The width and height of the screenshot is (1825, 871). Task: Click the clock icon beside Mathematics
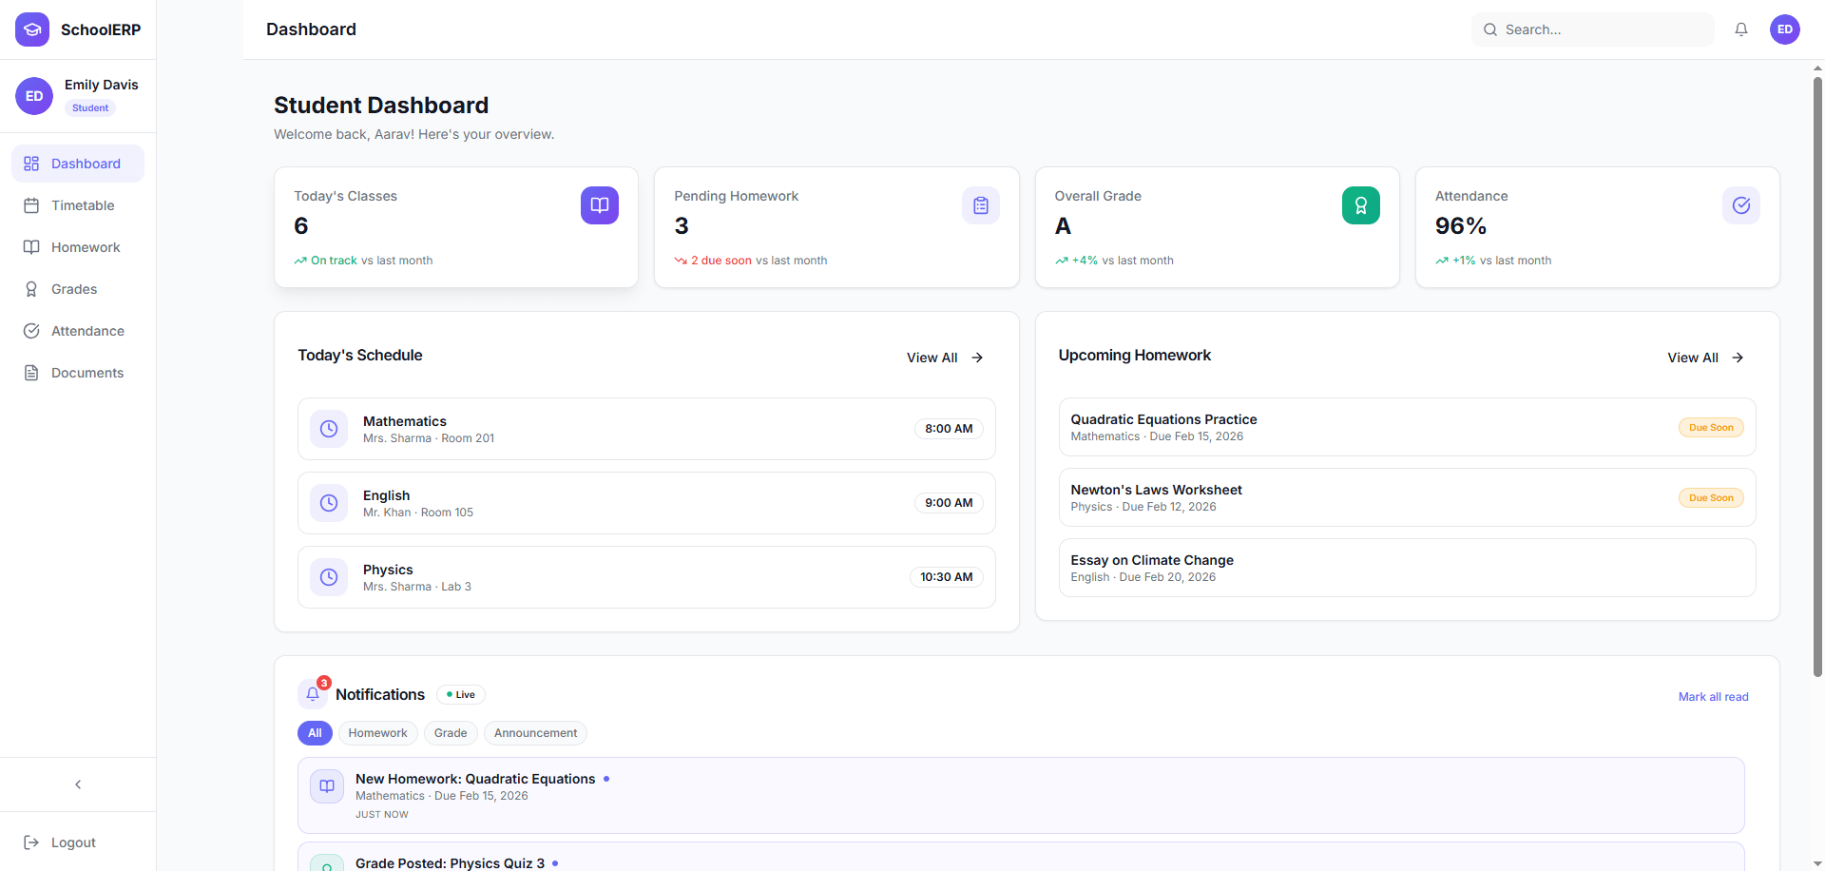click(x=329, y=429)
